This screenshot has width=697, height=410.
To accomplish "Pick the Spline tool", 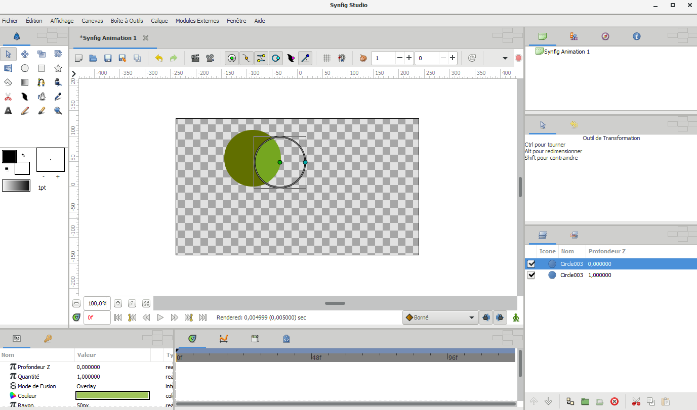I will coord(41,82).
